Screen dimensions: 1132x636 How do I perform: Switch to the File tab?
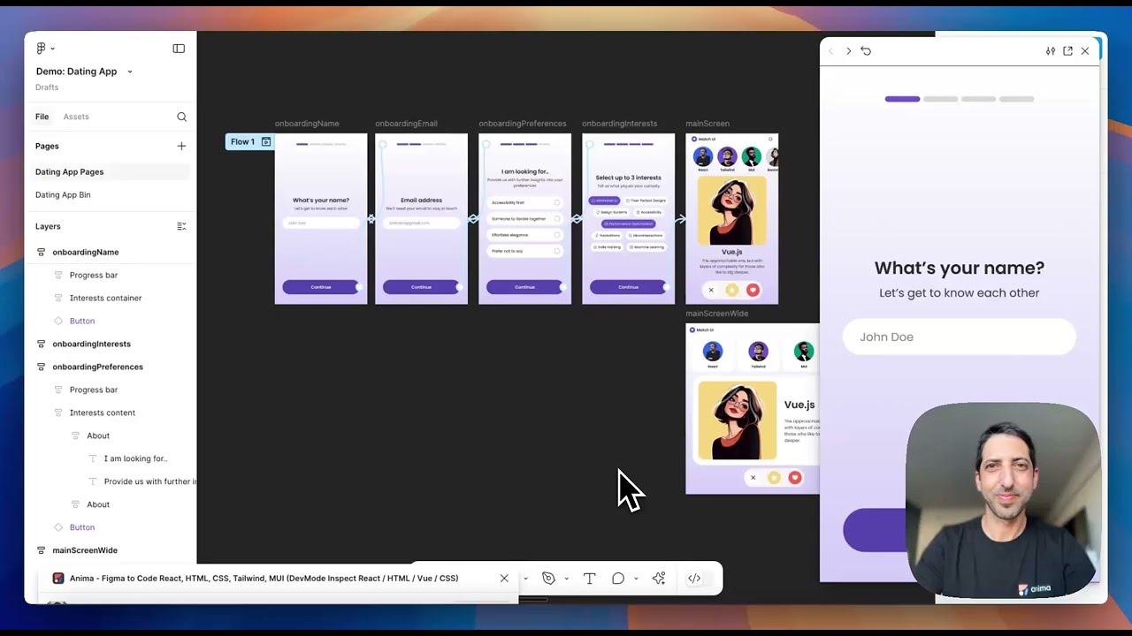click(42, 117)
